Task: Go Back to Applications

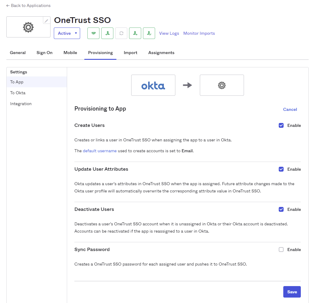Action: tap(28, 5)
